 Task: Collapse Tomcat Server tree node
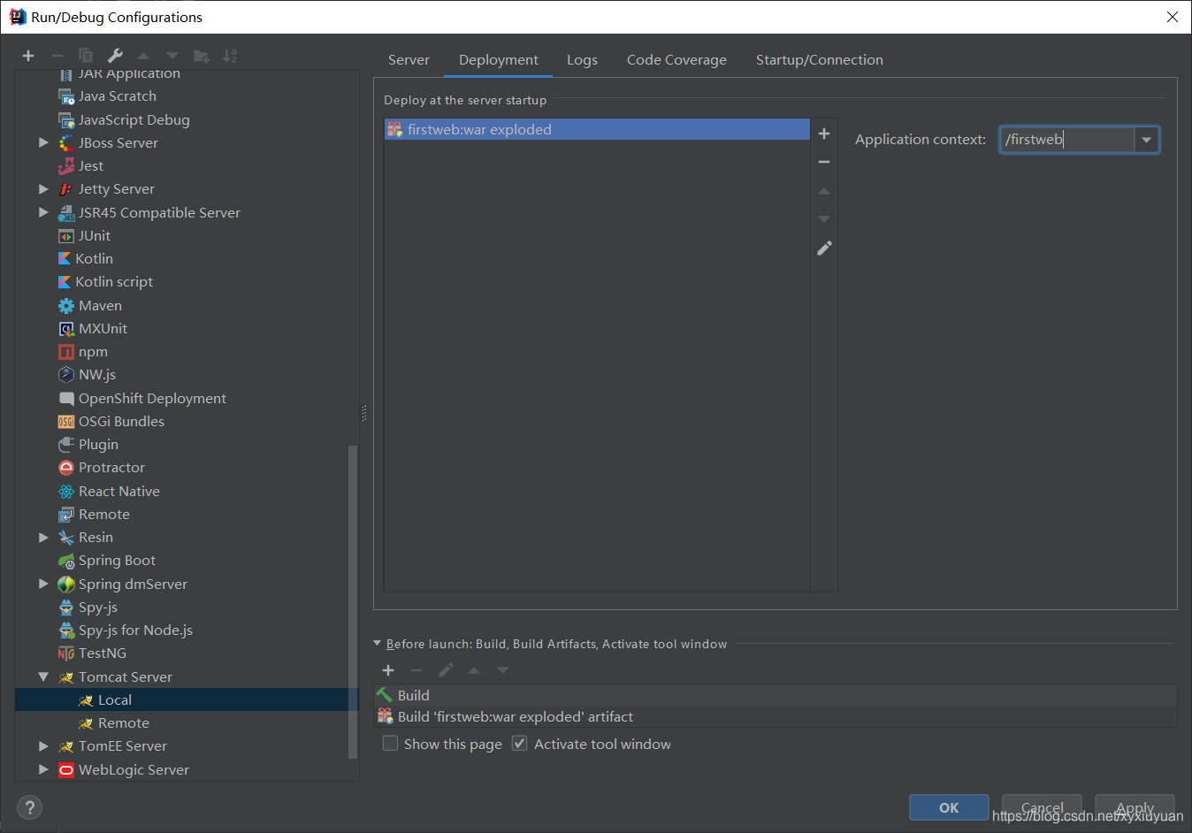43,676
